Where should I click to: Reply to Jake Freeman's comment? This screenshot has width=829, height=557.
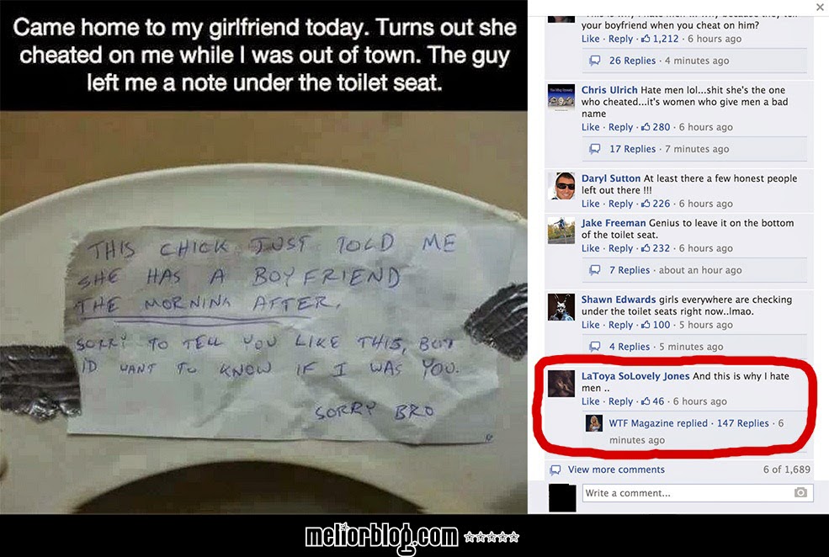(620, 248)
